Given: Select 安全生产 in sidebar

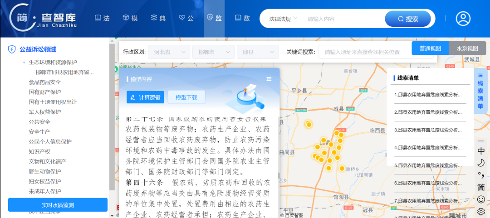Looking at the screenshot, I should click(x=39, y=132).
